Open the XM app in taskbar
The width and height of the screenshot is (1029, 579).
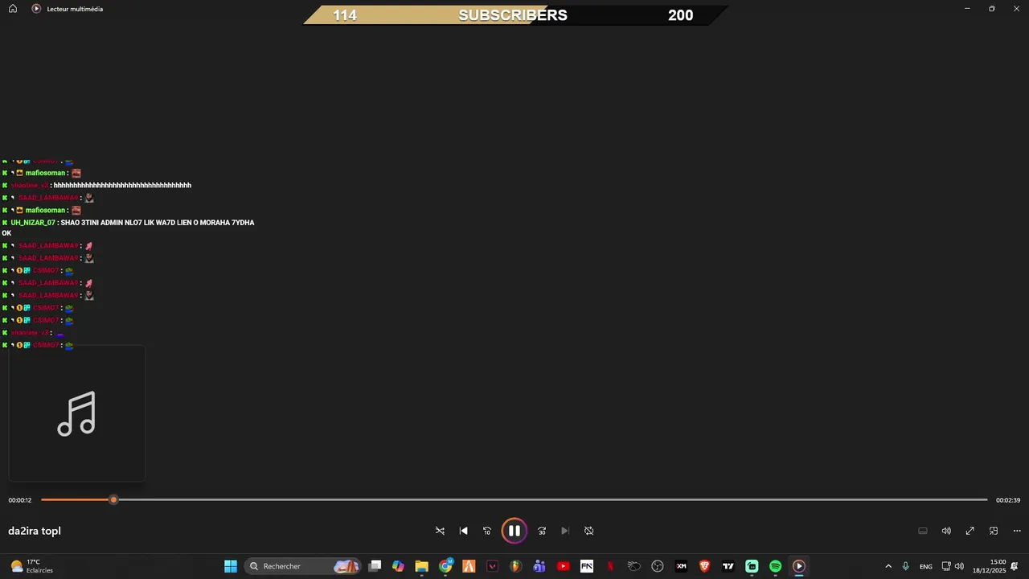point(681,566)
